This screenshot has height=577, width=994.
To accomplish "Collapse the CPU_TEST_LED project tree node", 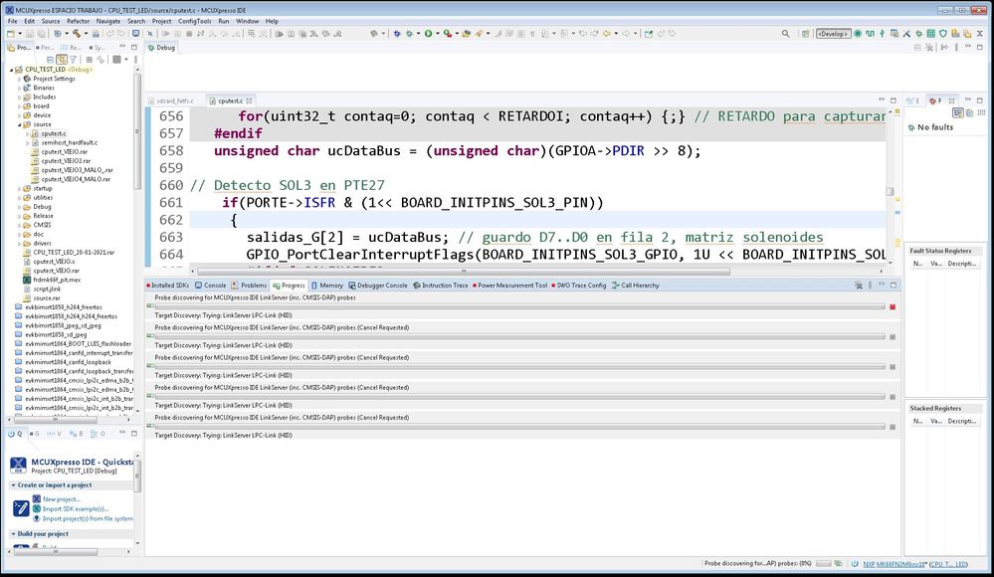I will point(11,70).
